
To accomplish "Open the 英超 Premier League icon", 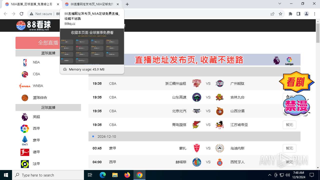I will [x=25, y=117].
